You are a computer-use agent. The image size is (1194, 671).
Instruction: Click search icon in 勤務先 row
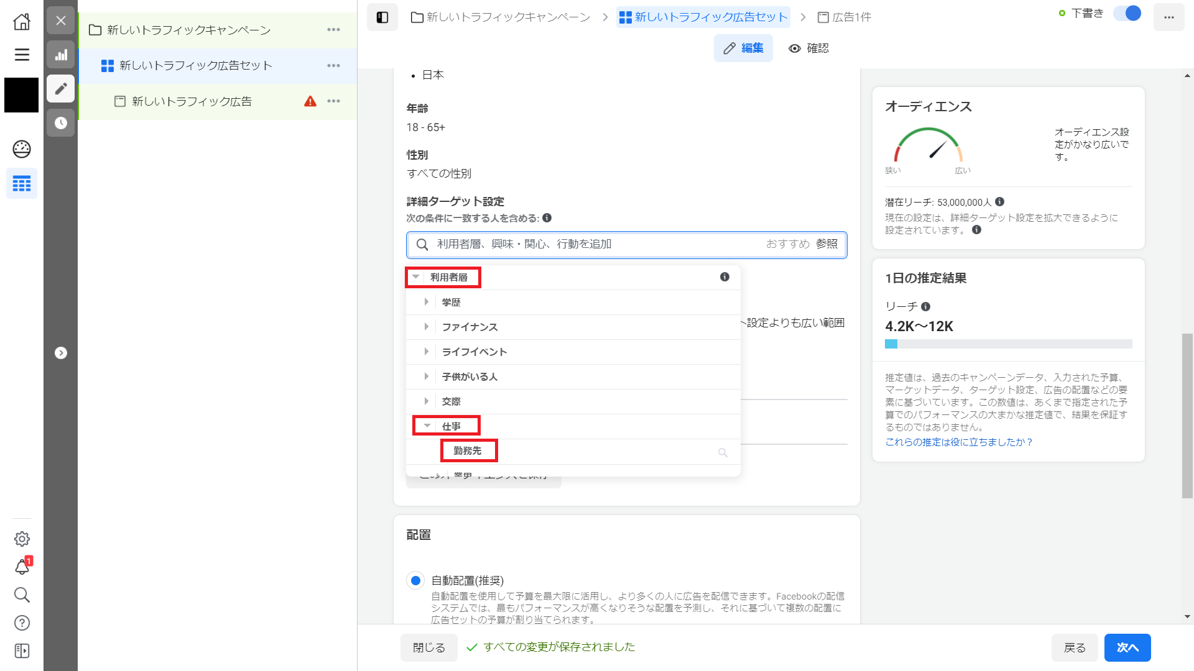[723, 452]
